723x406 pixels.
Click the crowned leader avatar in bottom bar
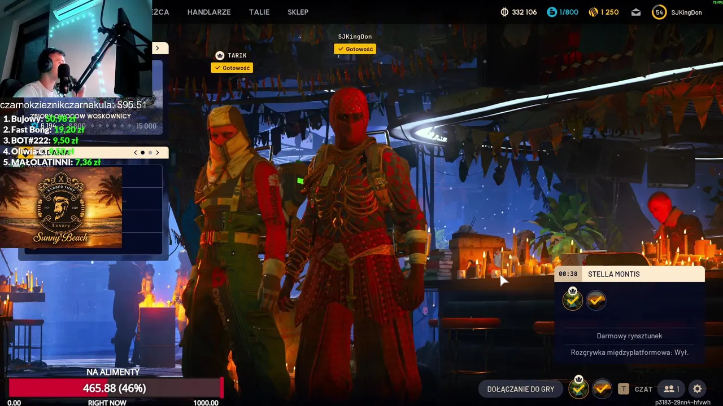578,388
